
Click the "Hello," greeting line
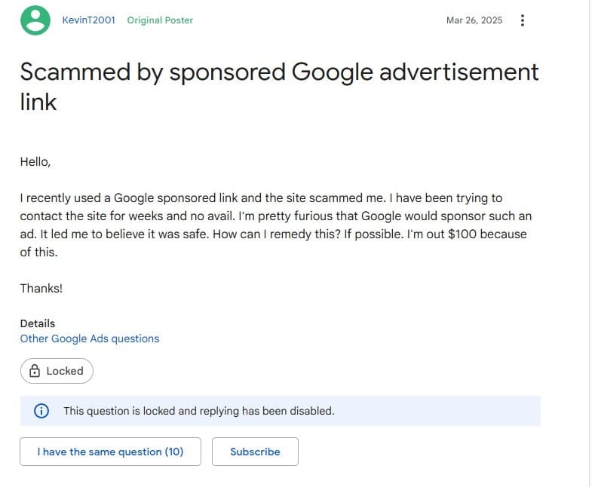35,161
